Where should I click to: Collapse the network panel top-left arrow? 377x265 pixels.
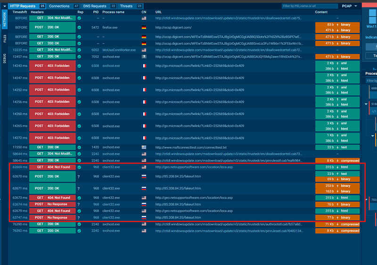[5, 6]
